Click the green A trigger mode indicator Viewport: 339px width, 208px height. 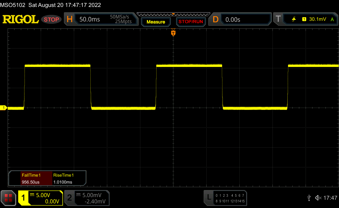[332, 19]
